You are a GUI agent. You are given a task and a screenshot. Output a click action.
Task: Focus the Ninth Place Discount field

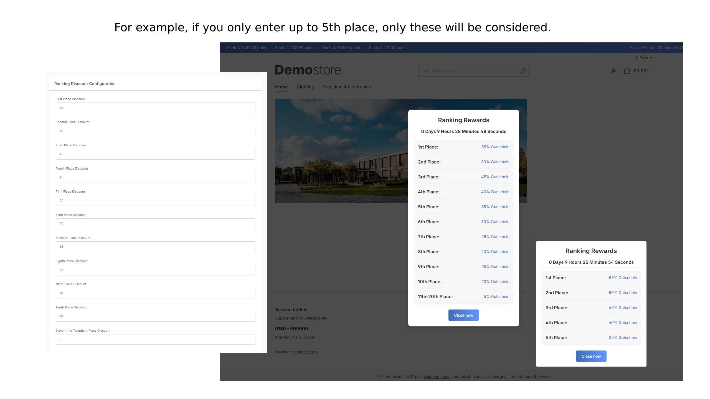tap(155, 293)
